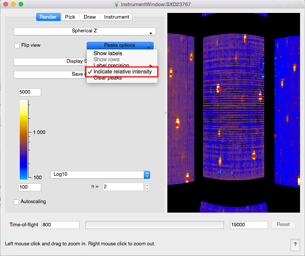Click the Display Settings button
This screenshot has width=305, height=256.
point(49,62)
